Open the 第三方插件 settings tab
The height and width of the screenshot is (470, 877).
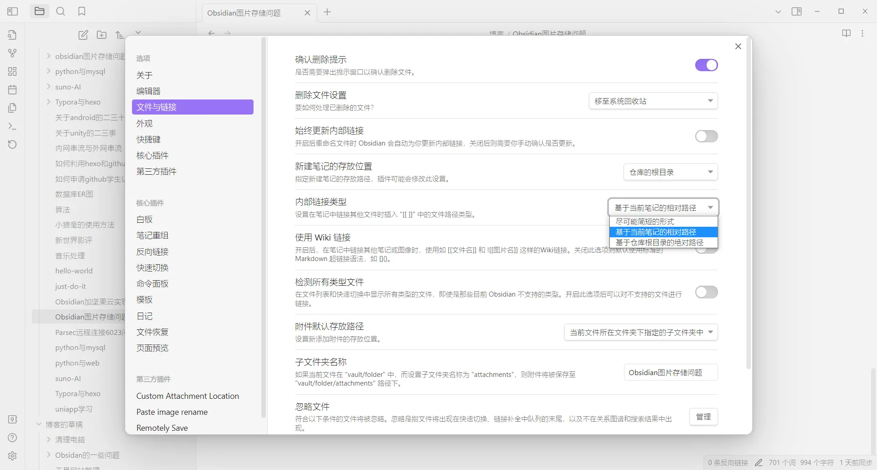coord(192,171)
